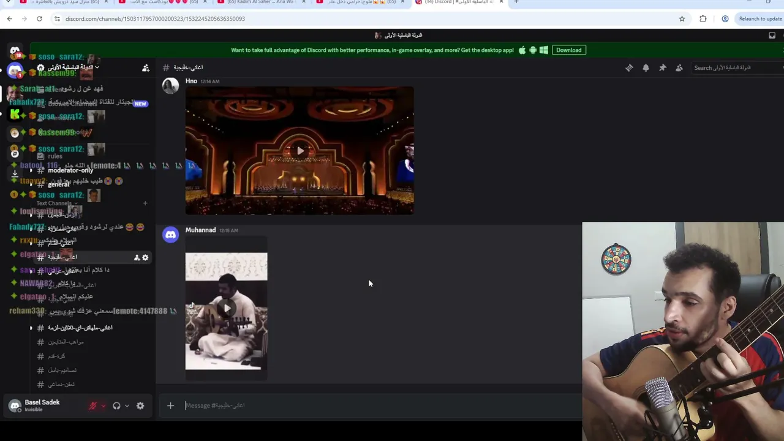The height and width of the screenshot is (441, 784).
Task: Open Muhannad's Discord avatar
Action: point(170,235)
